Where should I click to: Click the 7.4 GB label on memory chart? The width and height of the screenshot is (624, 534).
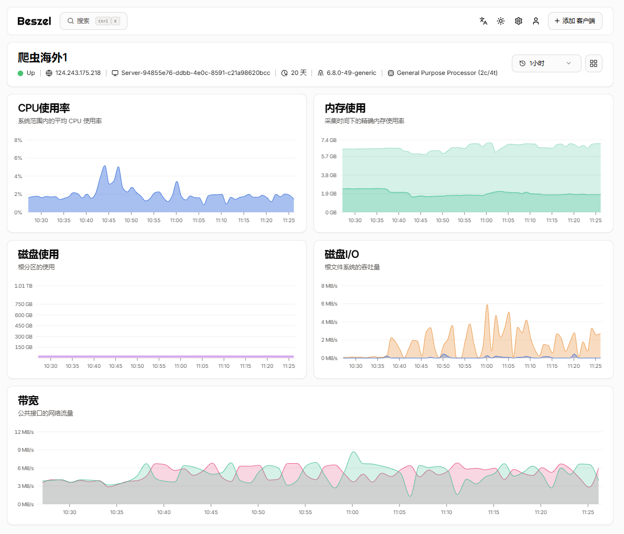[329, 140]
